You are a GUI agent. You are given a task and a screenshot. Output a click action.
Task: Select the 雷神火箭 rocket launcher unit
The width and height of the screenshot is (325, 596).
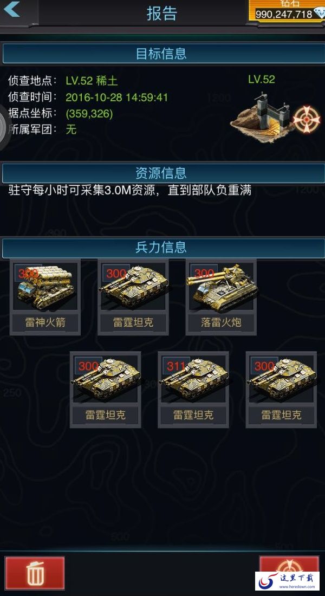point(45,297)
